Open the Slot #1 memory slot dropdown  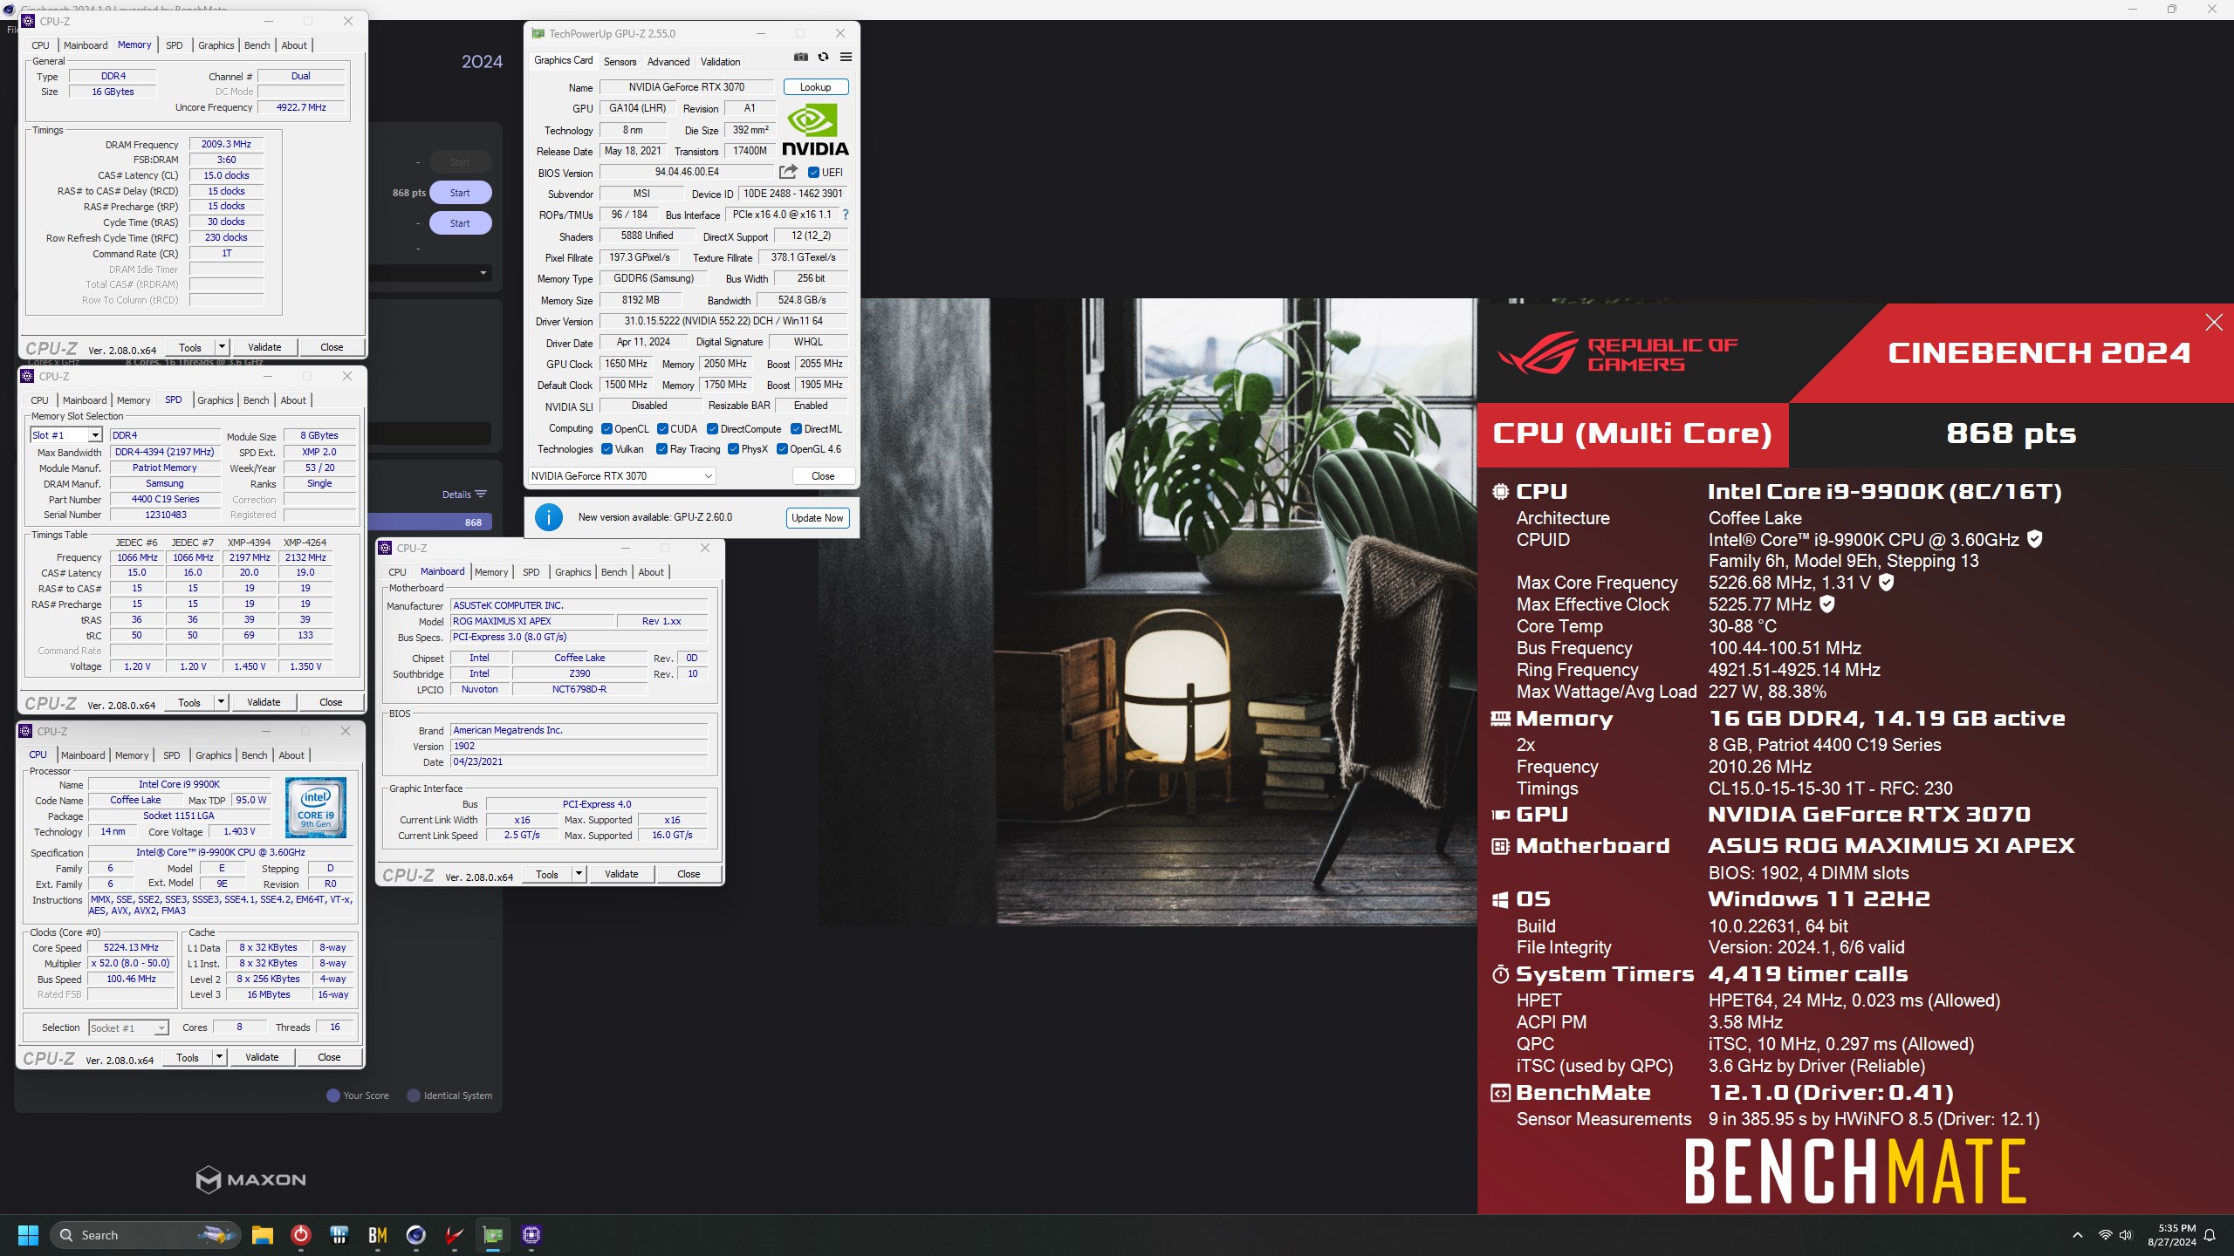66,435
